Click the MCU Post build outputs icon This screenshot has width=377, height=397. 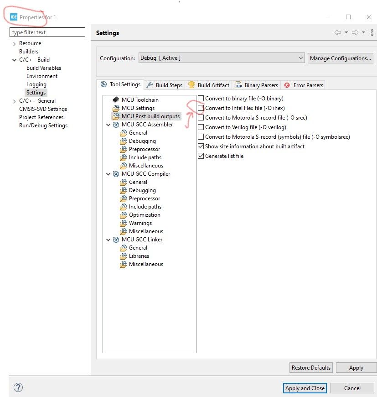(116, 116)
